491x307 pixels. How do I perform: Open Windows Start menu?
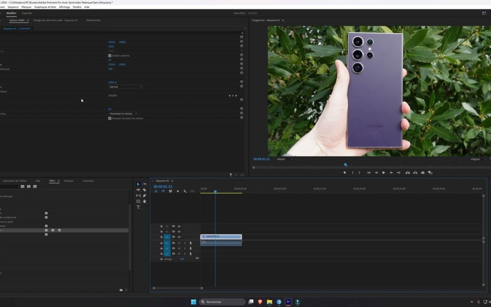[194, 302]
